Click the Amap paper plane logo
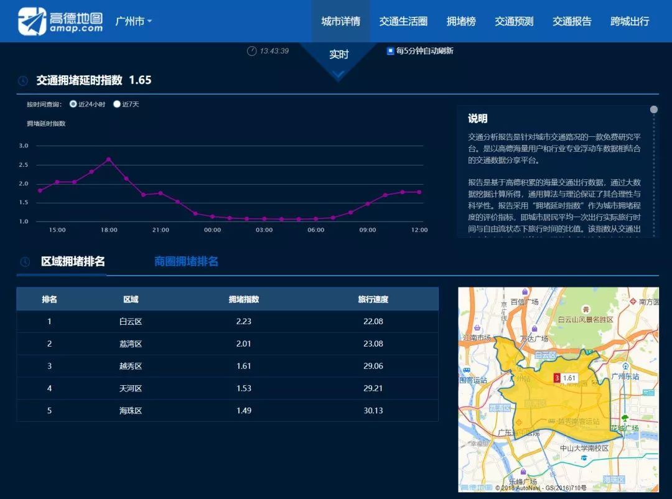This screenshot has width=672, height=499. [32, 22]
